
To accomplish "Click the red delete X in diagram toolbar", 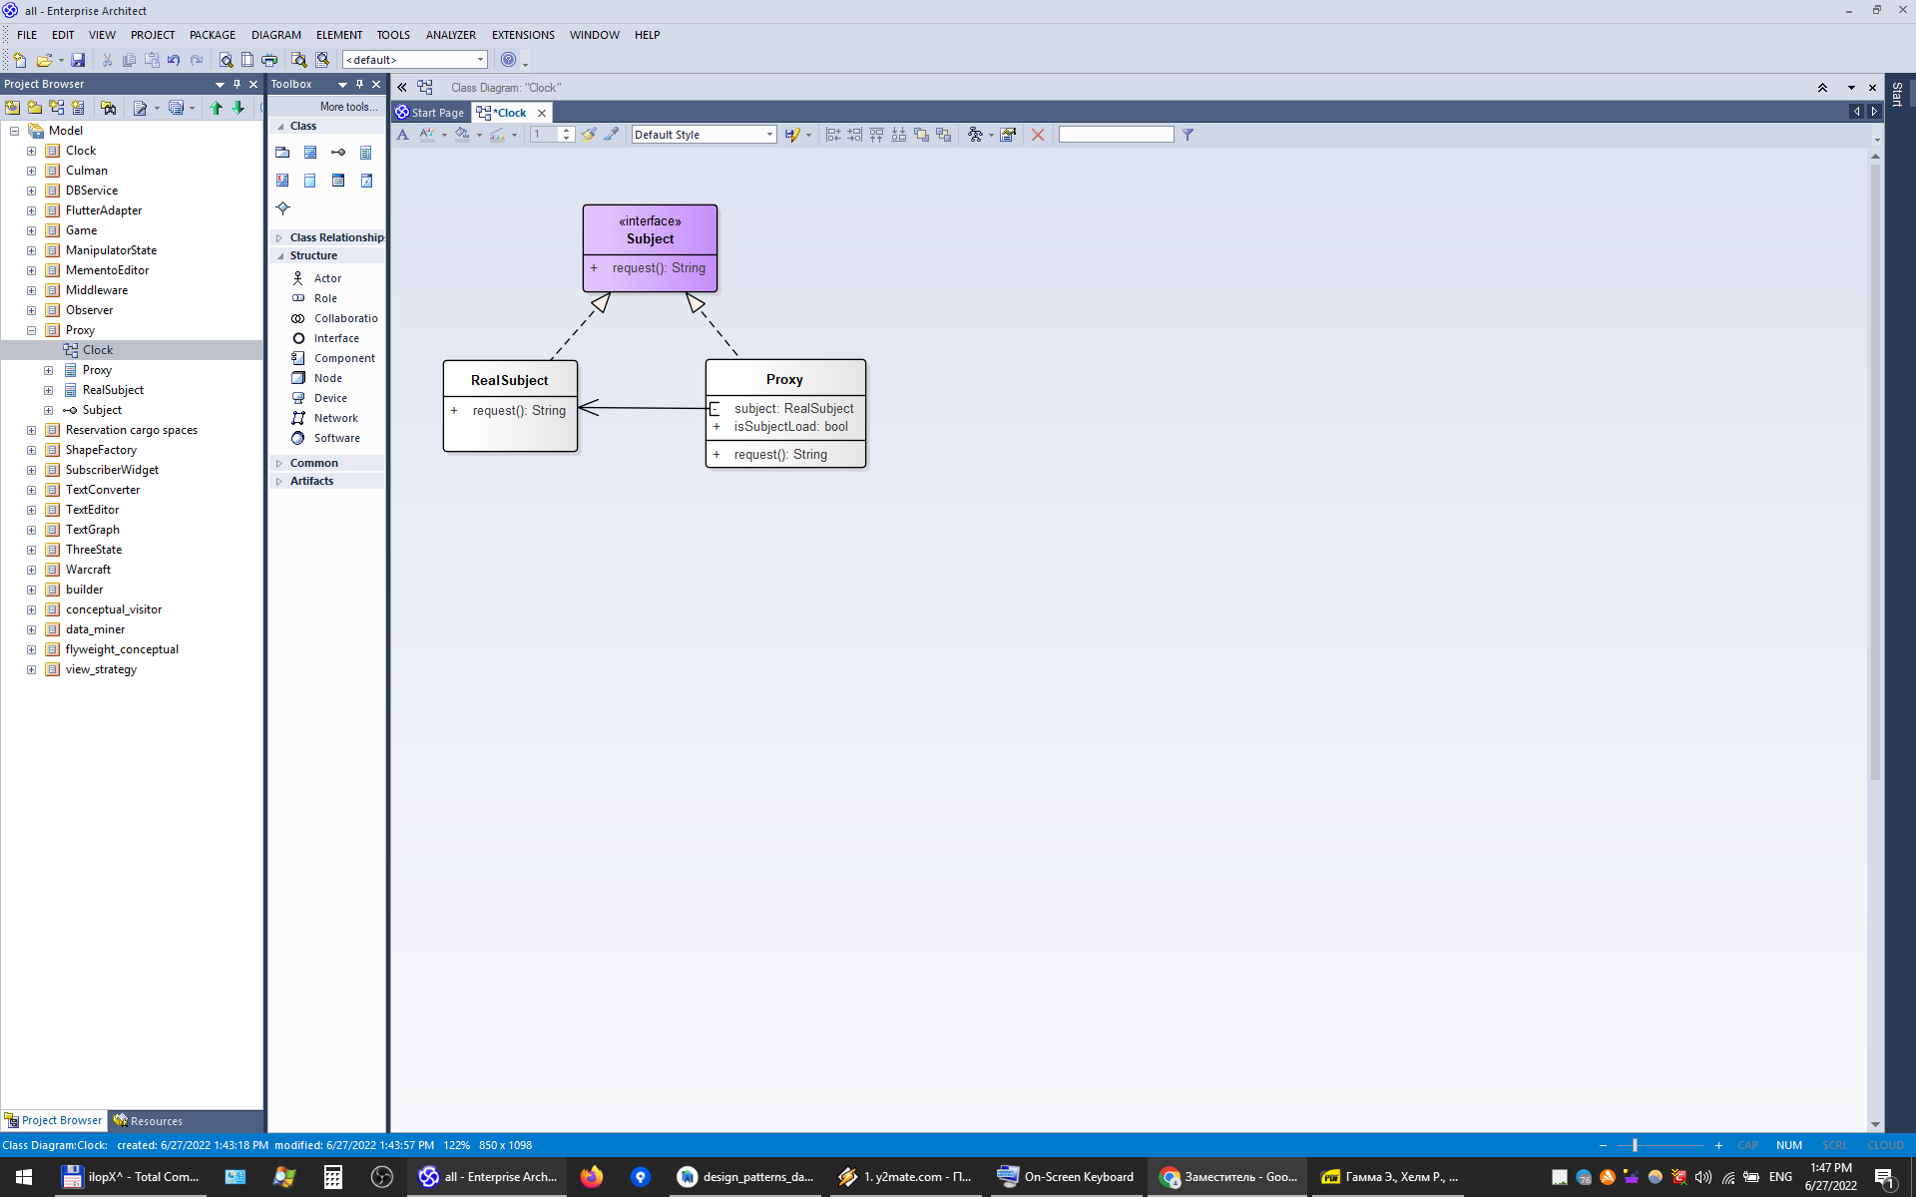I will coord(1038,135).
